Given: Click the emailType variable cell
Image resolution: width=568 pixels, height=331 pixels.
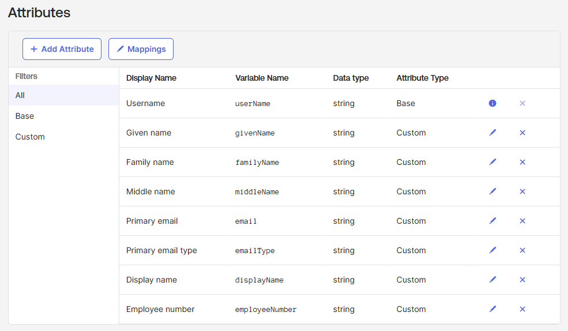Looking at the screenshot, I should (x=255, y=250).
